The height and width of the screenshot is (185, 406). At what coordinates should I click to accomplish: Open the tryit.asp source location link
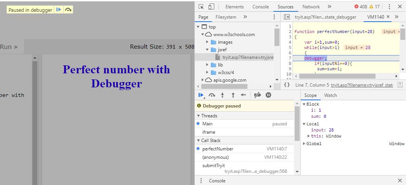click(362, 85)
